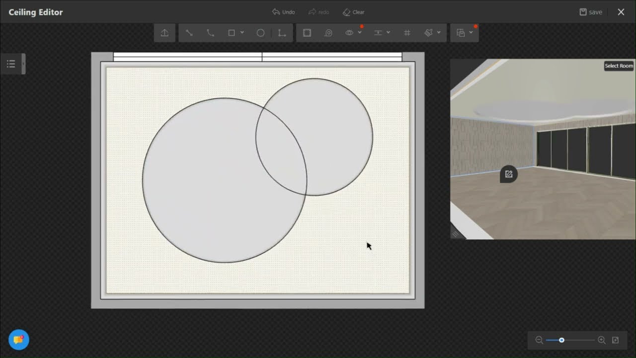Click the height alignment icon
The height and width of the screenshot is (358, 636).
click(378, 33)
